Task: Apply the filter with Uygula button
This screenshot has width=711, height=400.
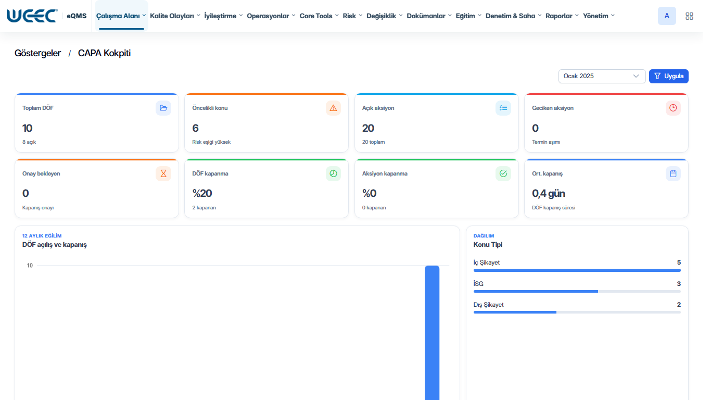Action: pos(669,76)
